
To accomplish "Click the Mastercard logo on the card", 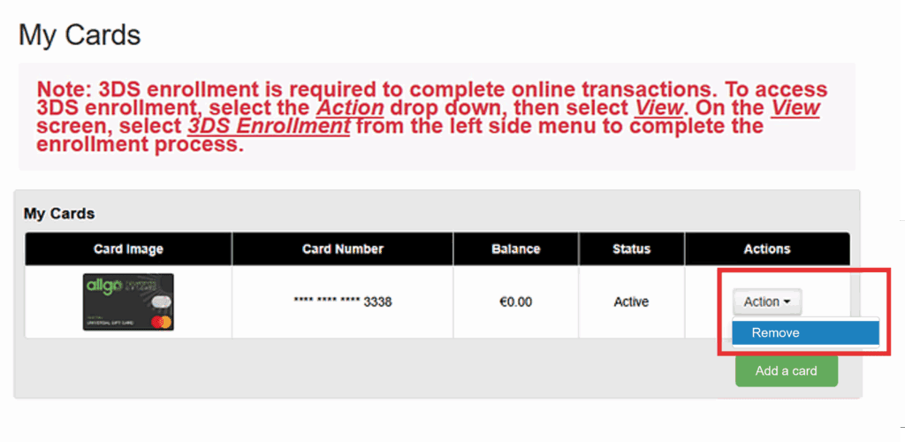I will (x=160, y=320).
